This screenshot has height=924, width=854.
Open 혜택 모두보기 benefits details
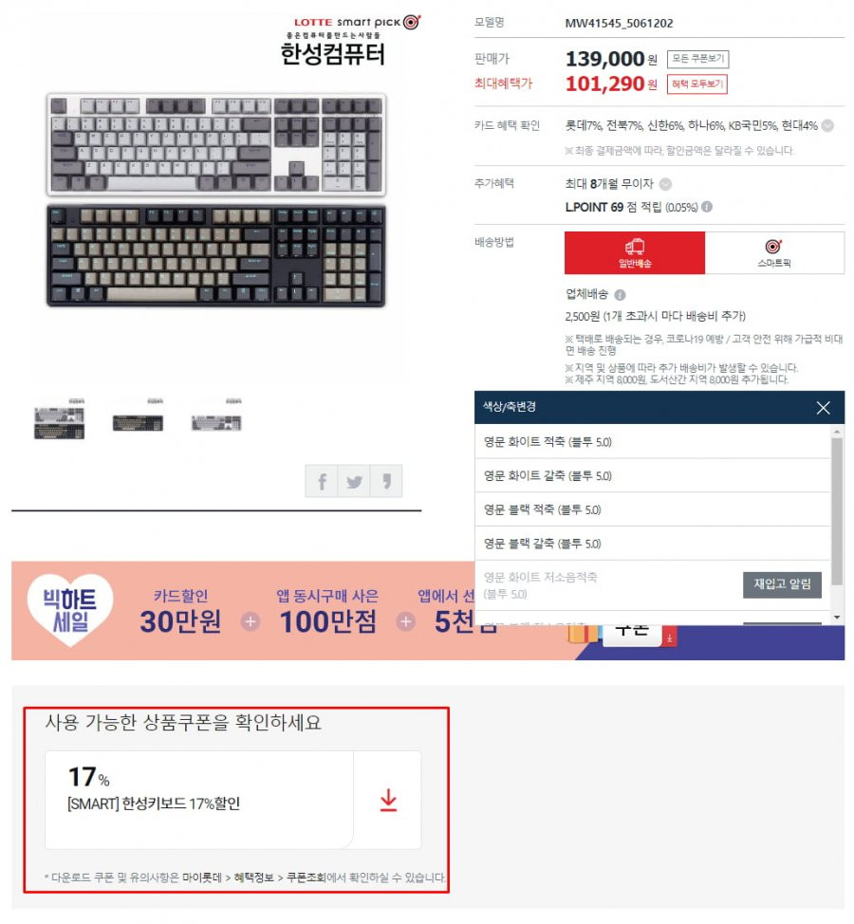pos(697,83)
